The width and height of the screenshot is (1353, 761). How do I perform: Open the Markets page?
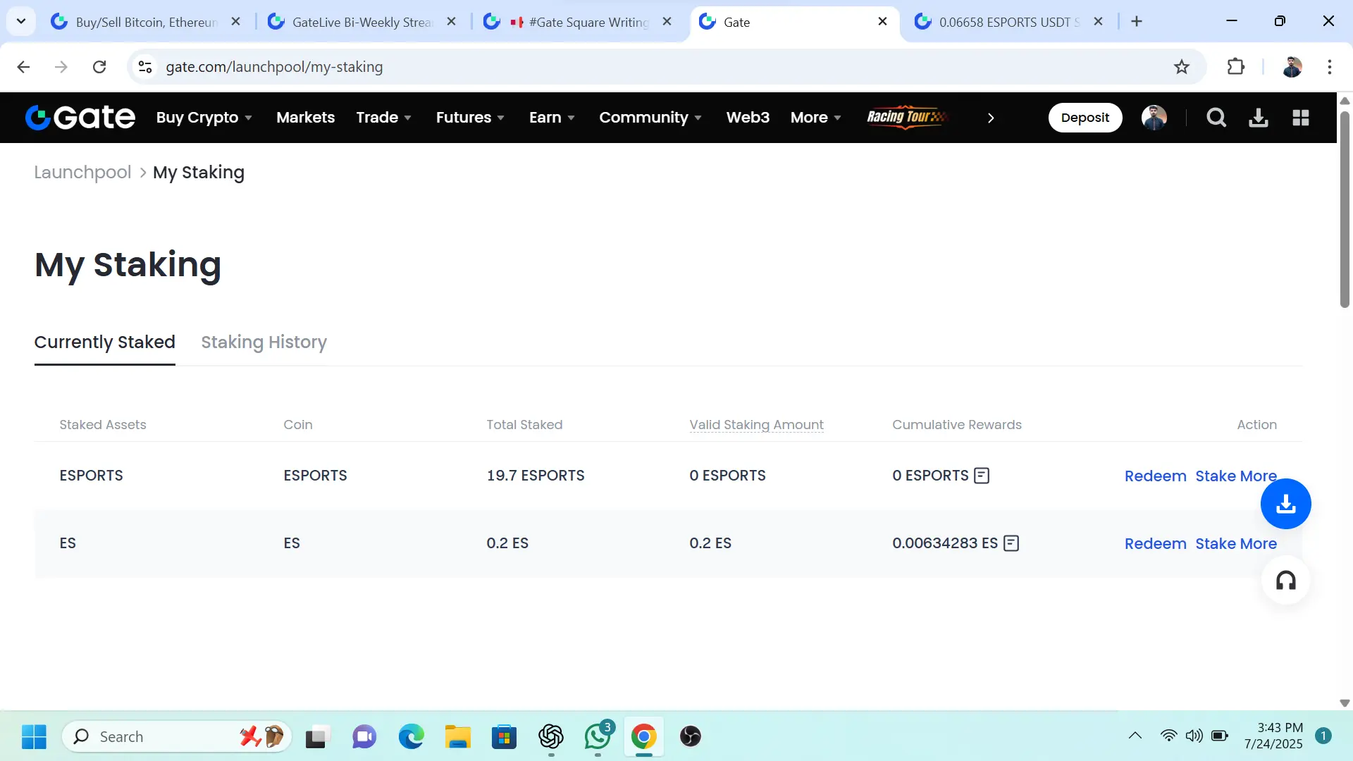pos(305,118)
